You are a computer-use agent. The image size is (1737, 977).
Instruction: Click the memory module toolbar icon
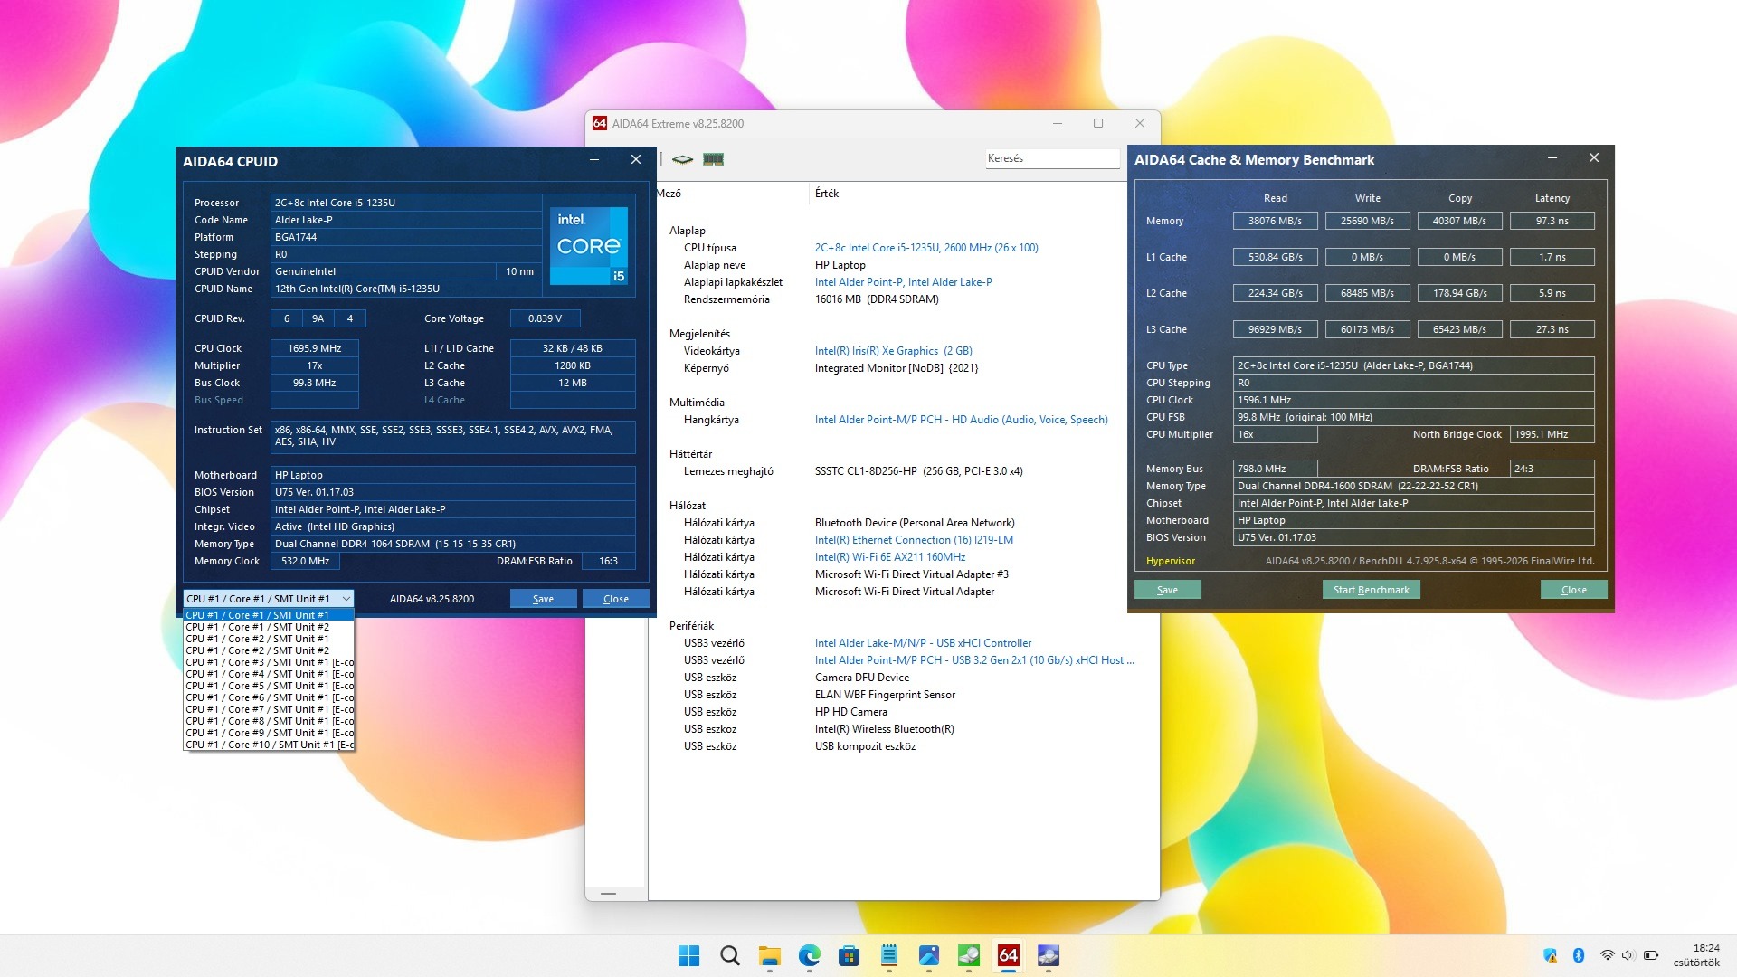713,159
